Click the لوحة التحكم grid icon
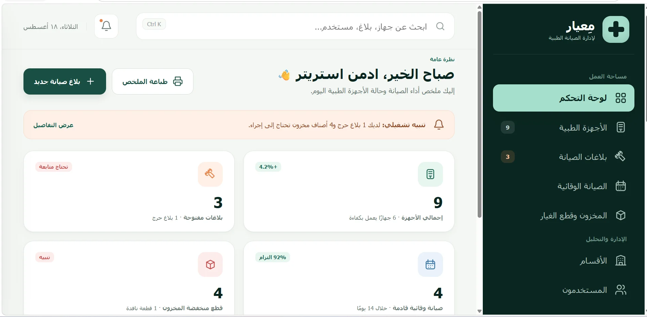 620,98
